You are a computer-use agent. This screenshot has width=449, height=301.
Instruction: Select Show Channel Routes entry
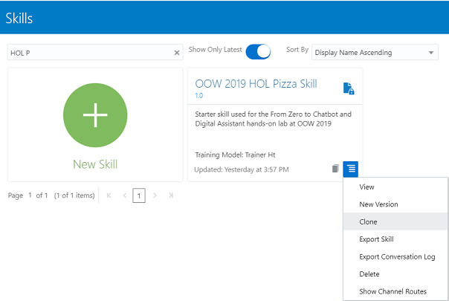(395, 291)
